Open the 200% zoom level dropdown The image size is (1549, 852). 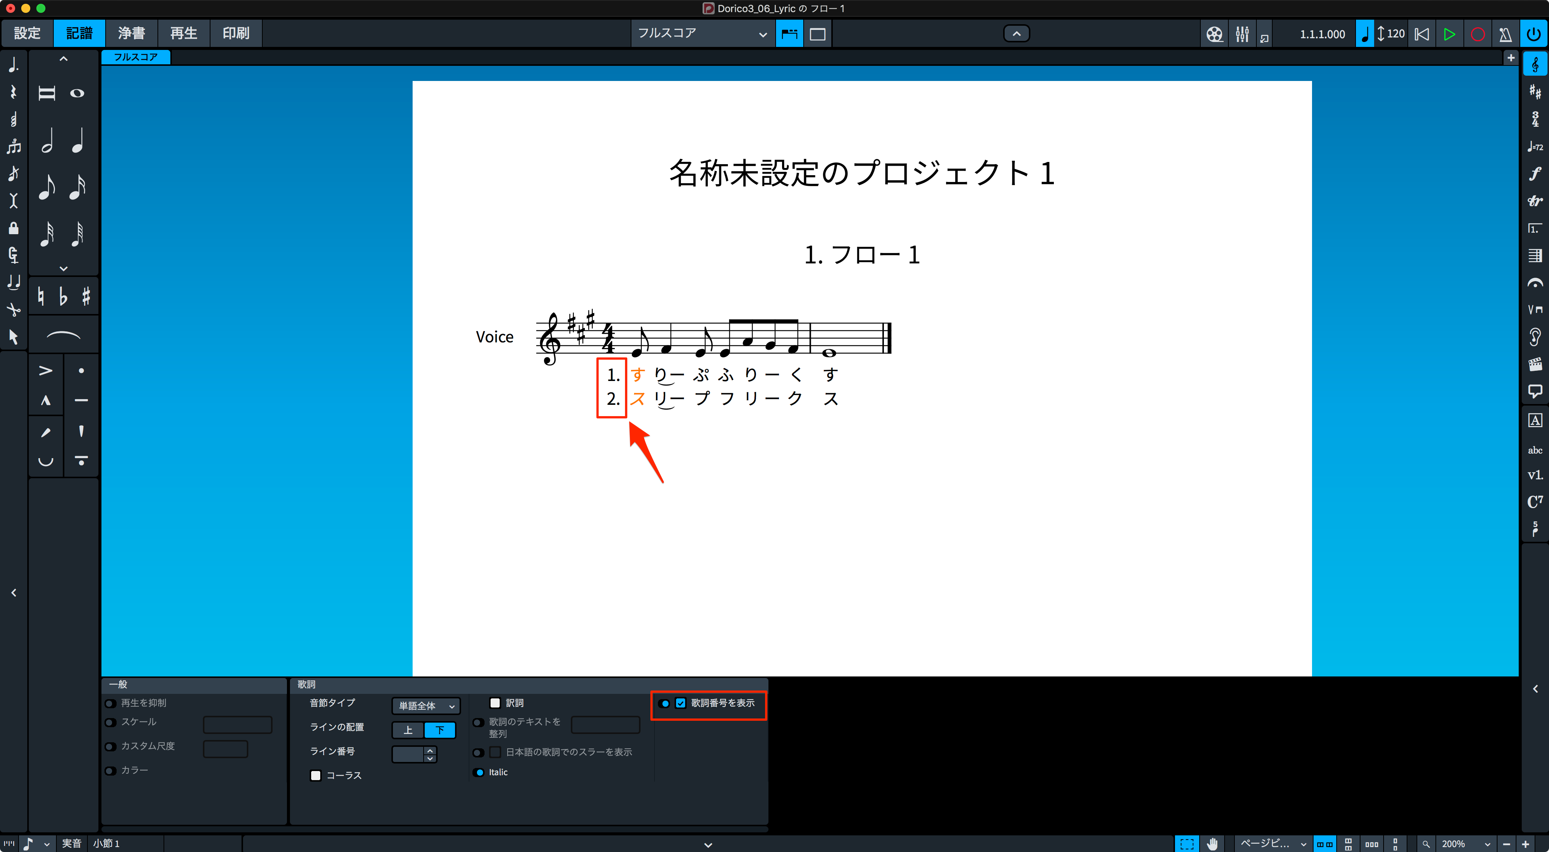(1465, 844)
